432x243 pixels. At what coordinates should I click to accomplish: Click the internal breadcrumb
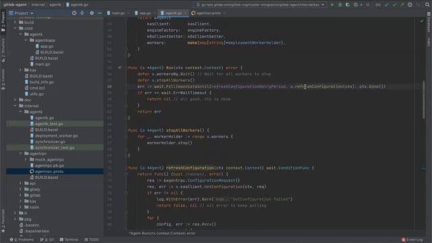click(x=38, y=5)
